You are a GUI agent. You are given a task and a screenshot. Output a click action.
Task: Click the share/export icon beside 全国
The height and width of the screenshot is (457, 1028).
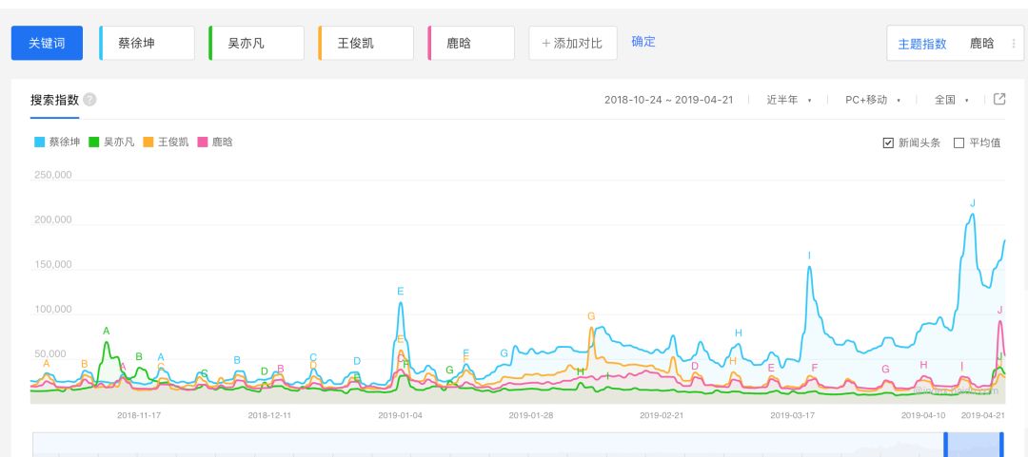(999, 99)
